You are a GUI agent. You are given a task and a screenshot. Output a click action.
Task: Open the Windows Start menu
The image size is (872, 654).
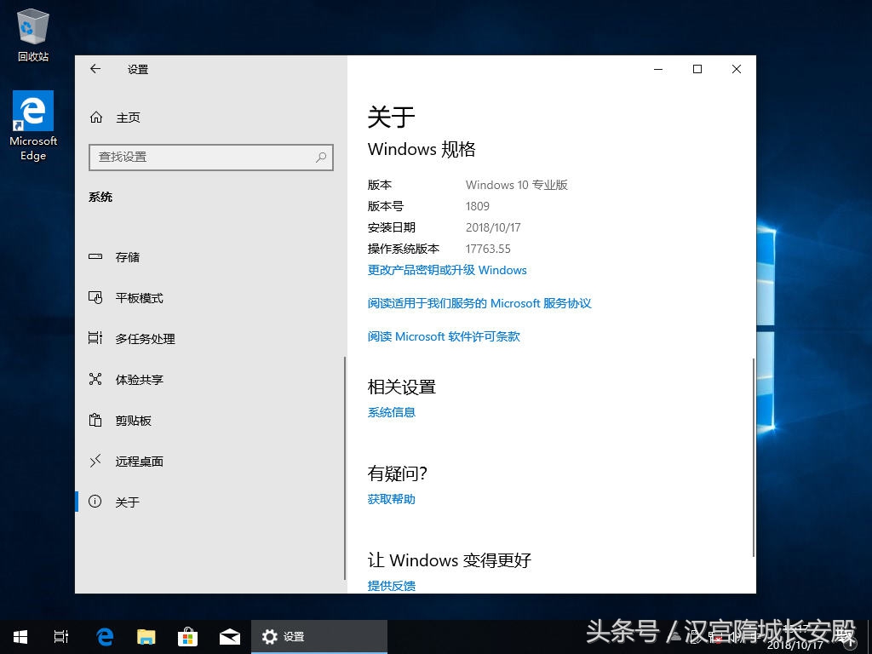(x=20, y=637)
